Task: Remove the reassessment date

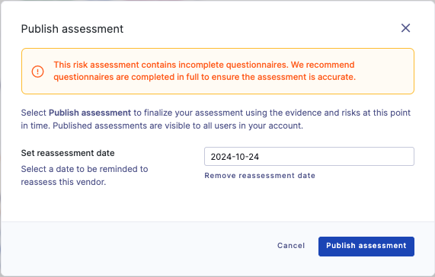Action: [260, 176]
